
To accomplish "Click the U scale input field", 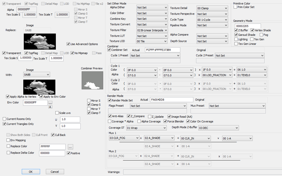I will pyautogui.click(x=70, y=119).
